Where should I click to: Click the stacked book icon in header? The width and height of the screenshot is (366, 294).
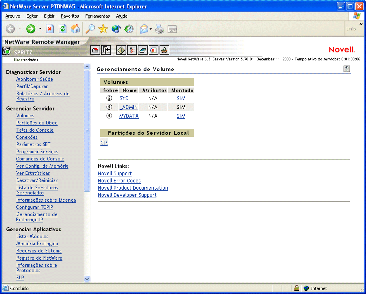coord(143,50)
